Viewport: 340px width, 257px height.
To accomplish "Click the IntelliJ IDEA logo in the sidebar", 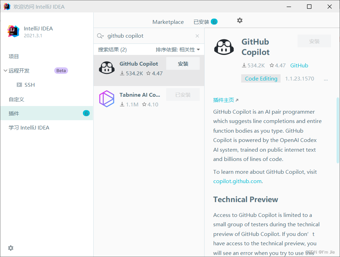I will point(13,31).
